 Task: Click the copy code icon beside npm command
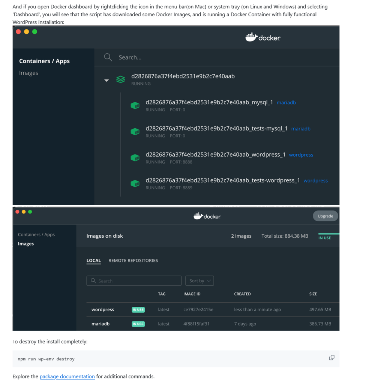point(331,357)
